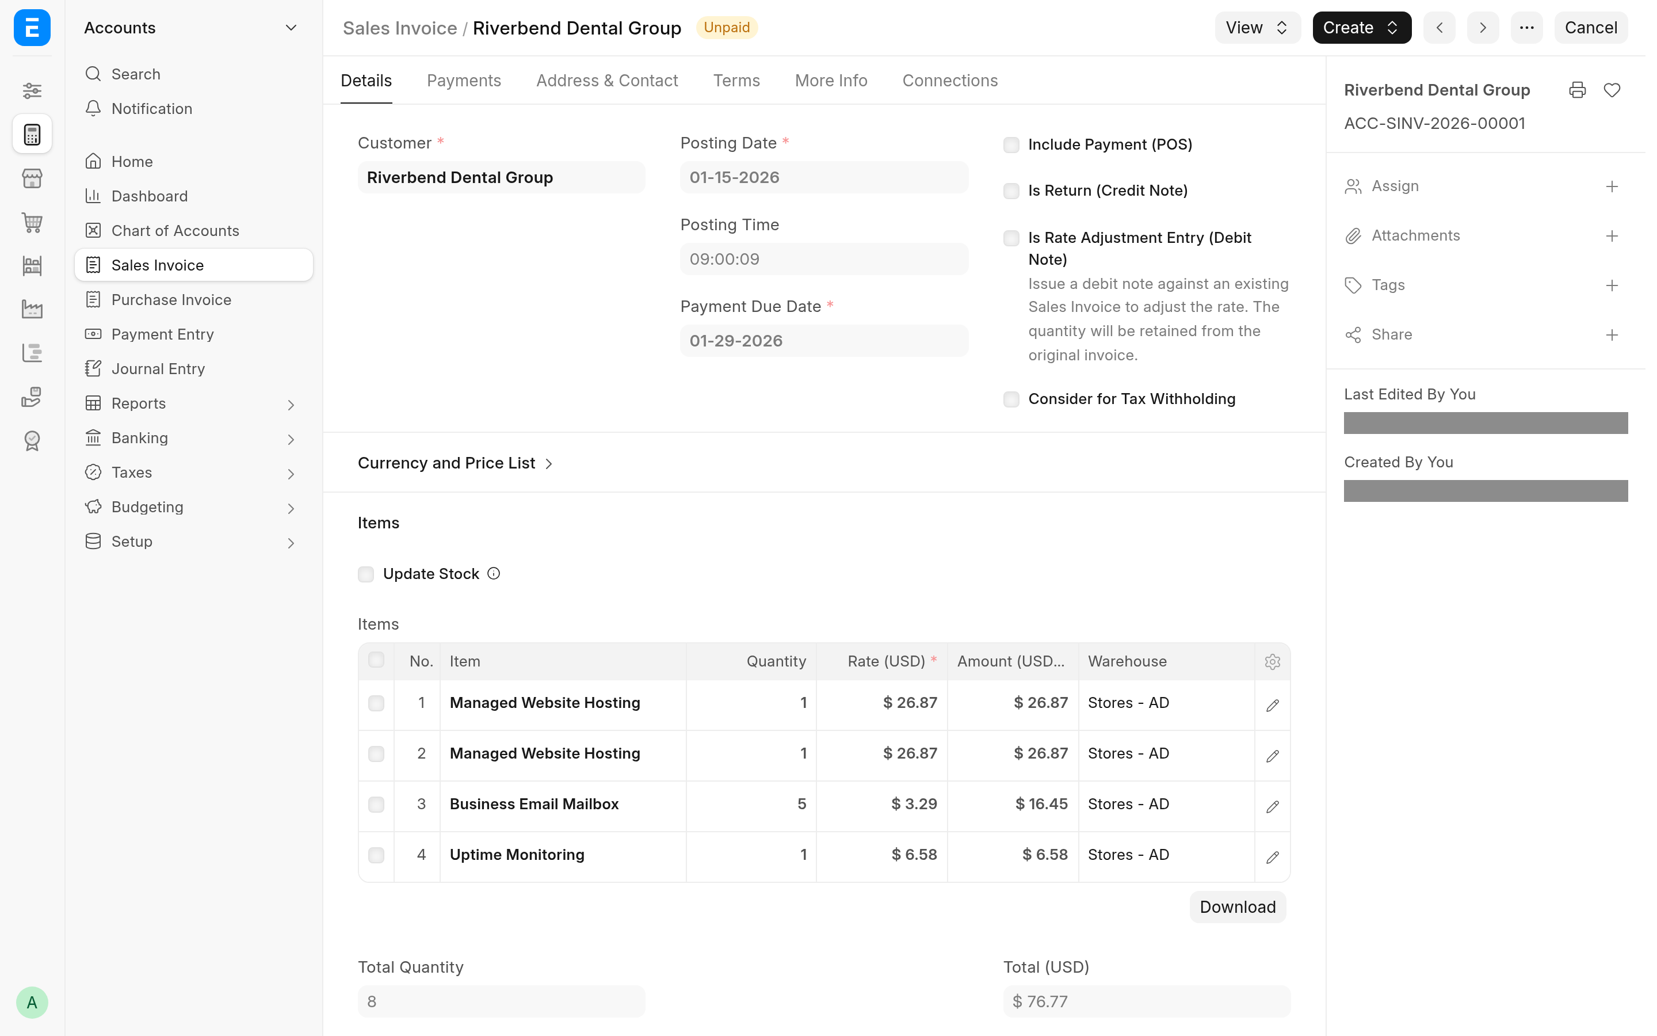The image size is (1657, 1036).
Task: Switch to Address & Contact tab
Action: coord(606,81)
